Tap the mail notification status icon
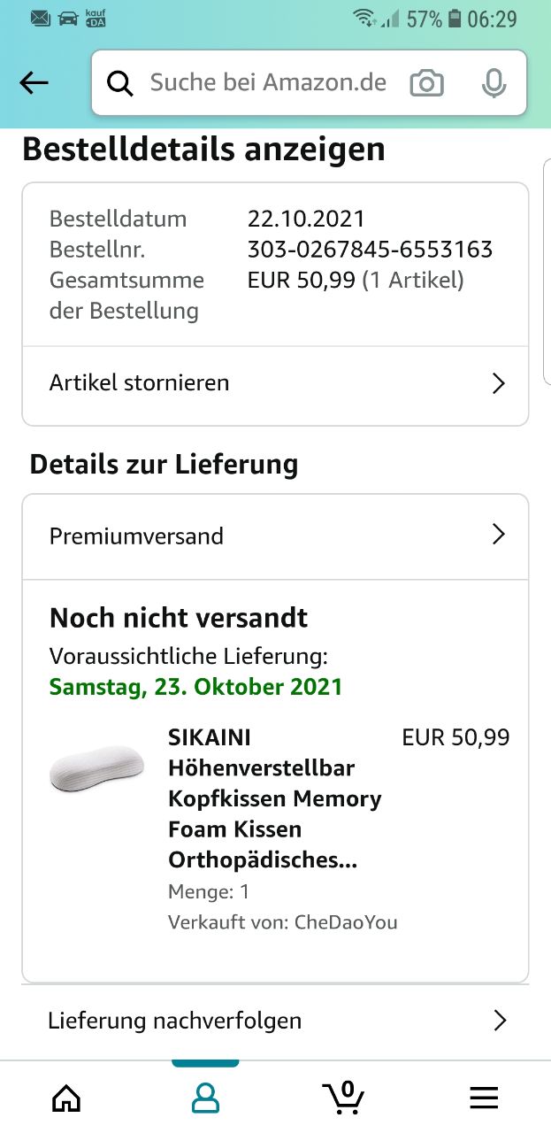The width and height of the screenshot is (551, 1133). (41, 19)
